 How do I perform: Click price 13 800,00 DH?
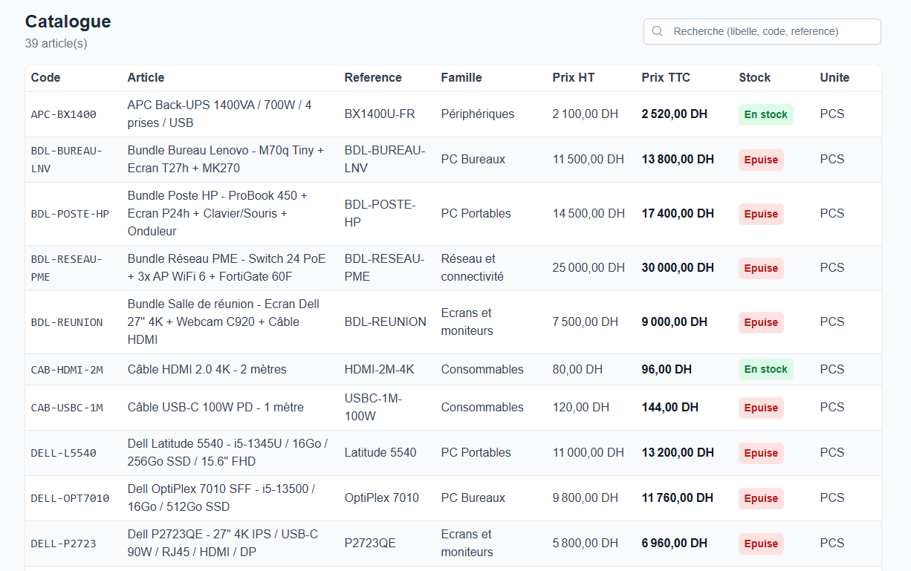tap(678, 159)
